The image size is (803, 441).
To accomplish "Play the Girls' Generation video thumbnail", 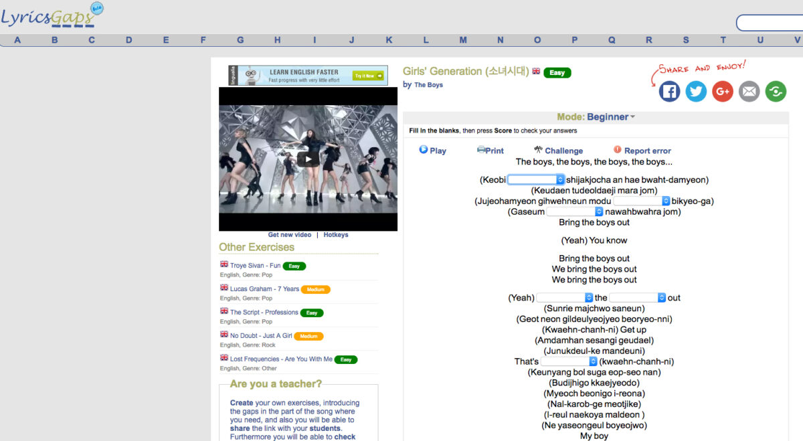I will click(x=308, y=159).
